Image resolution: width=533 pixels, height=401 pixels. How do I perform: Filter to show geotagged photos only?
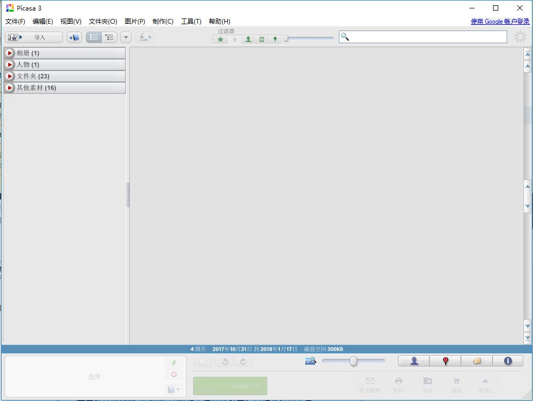click(275, 39)
